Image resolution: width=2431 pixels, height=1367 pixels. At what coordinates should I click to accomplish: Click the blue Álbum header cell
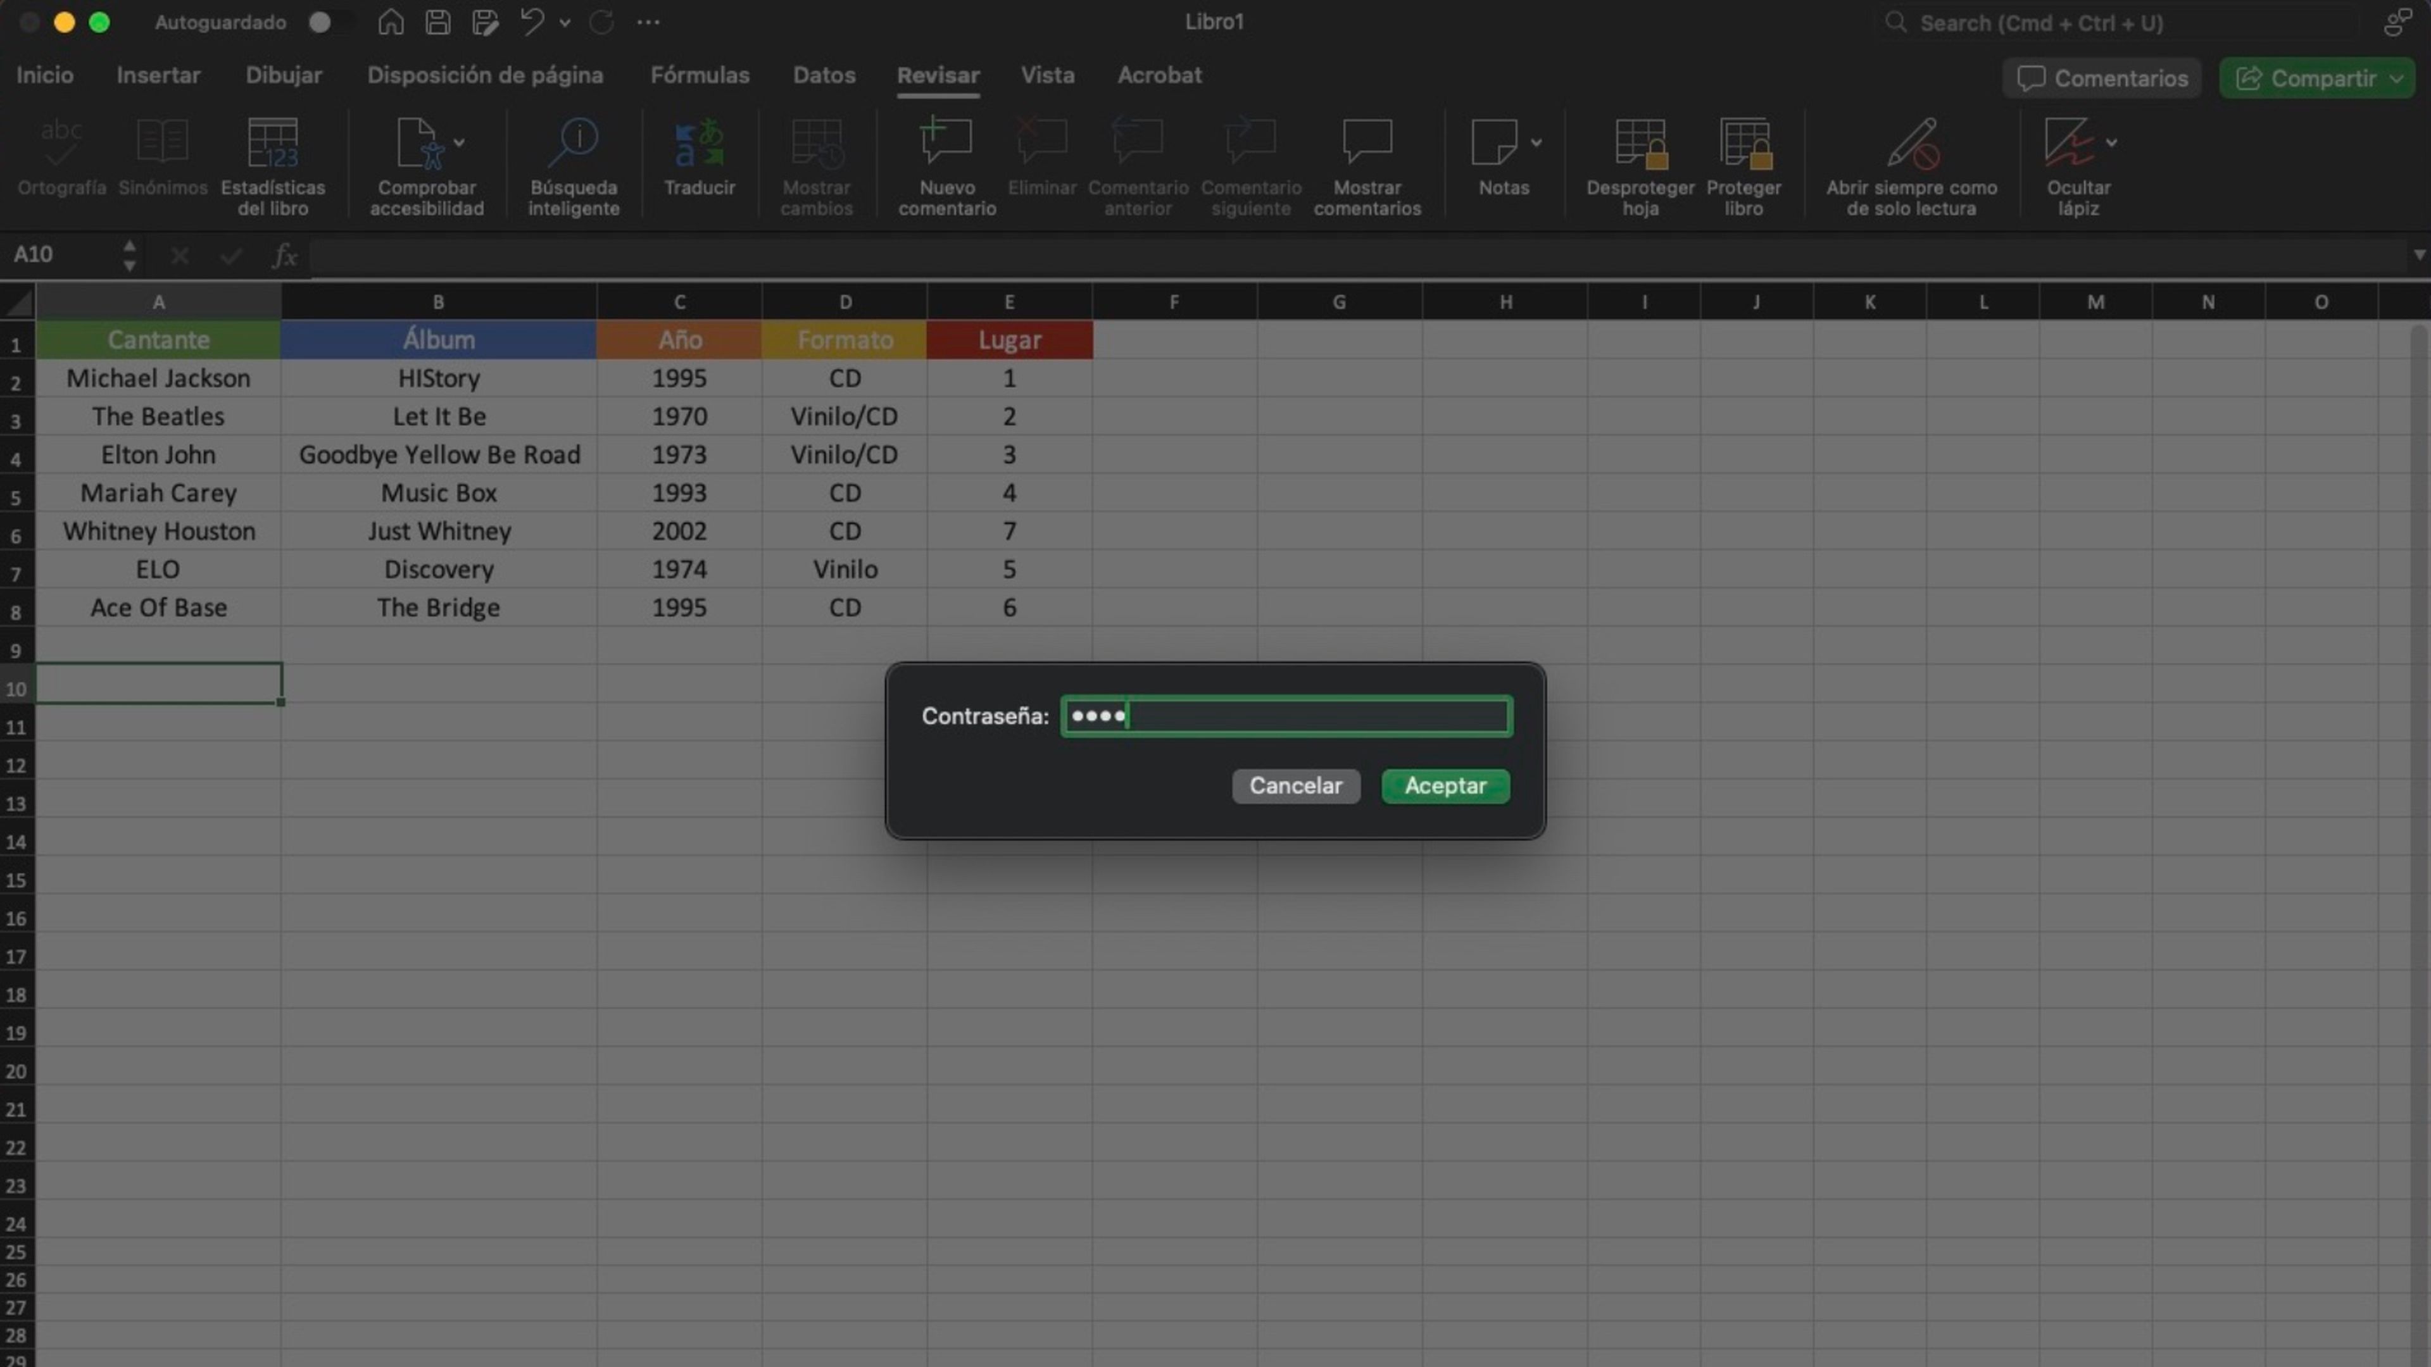[x=438, y=340]
